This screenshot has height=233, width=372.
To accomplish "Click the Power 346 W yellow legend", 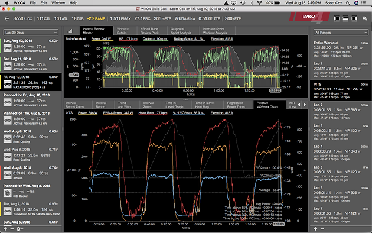I will [101, 38].
